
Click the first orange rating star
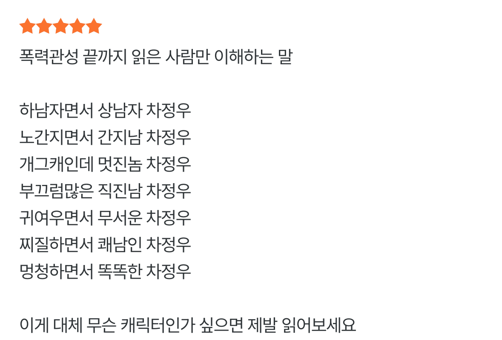pyautogui.click(x=28, y=26)
